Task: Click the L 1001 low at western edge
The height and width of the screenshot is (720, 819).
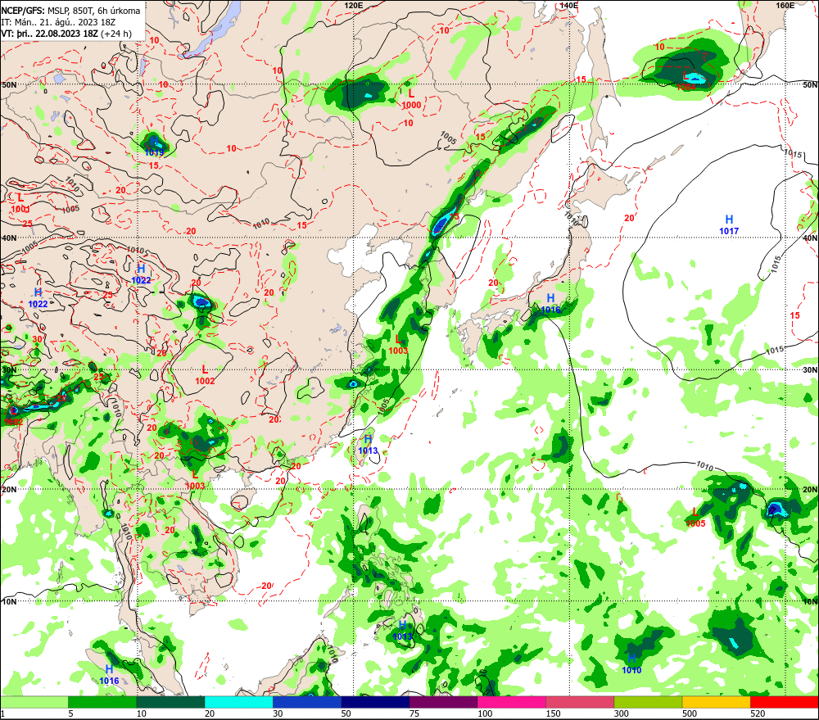Action: [x=20, y=203]
